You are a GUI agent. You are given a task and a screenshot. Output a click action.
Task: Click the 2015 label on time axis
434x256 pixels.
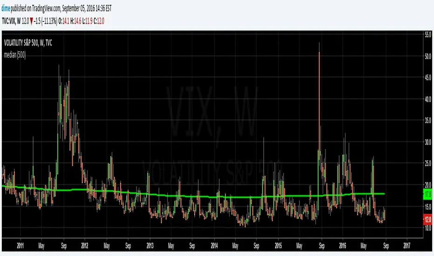coord(278,245)
